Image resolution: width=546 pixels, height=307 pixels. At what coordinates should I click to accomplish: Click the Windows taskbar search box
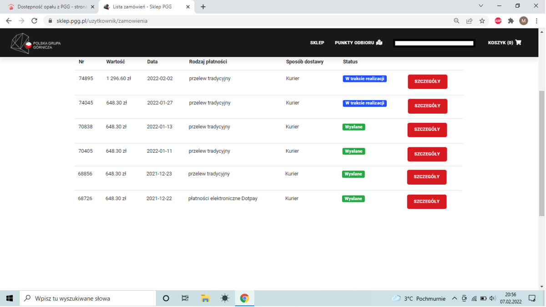click(88, 298)
